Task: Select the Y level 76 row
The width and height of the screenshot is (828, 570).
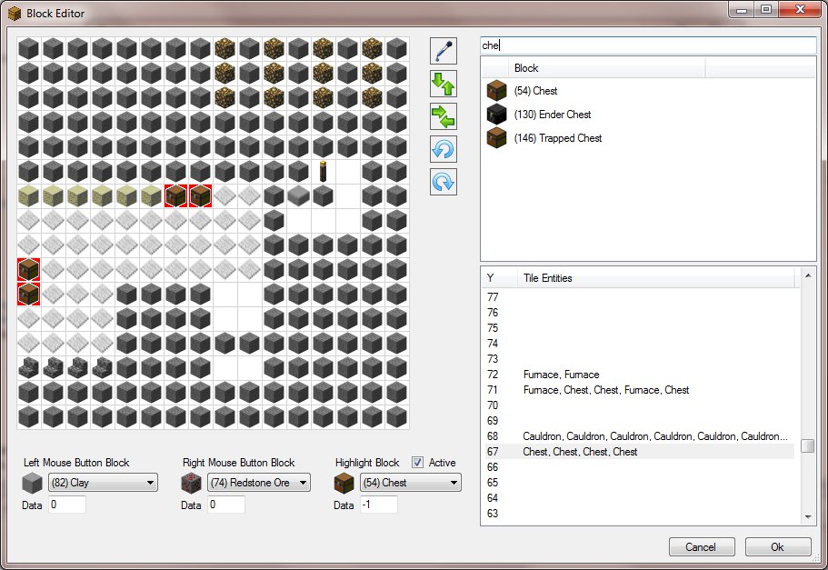Action: pos(639,313)
